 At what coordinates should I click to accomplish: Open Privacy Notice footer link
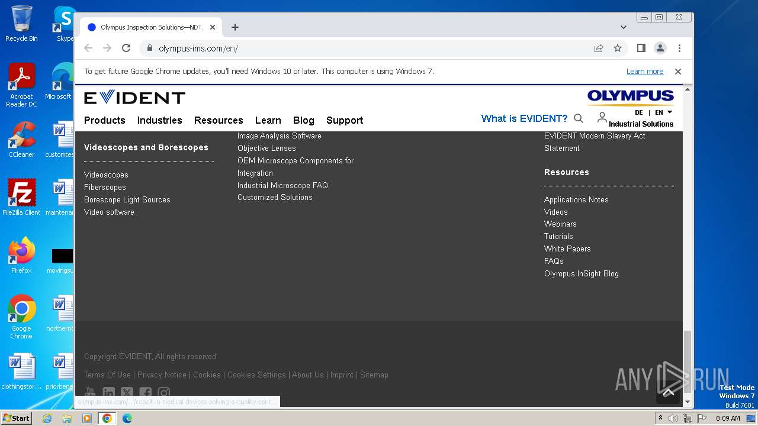[162, 375]
